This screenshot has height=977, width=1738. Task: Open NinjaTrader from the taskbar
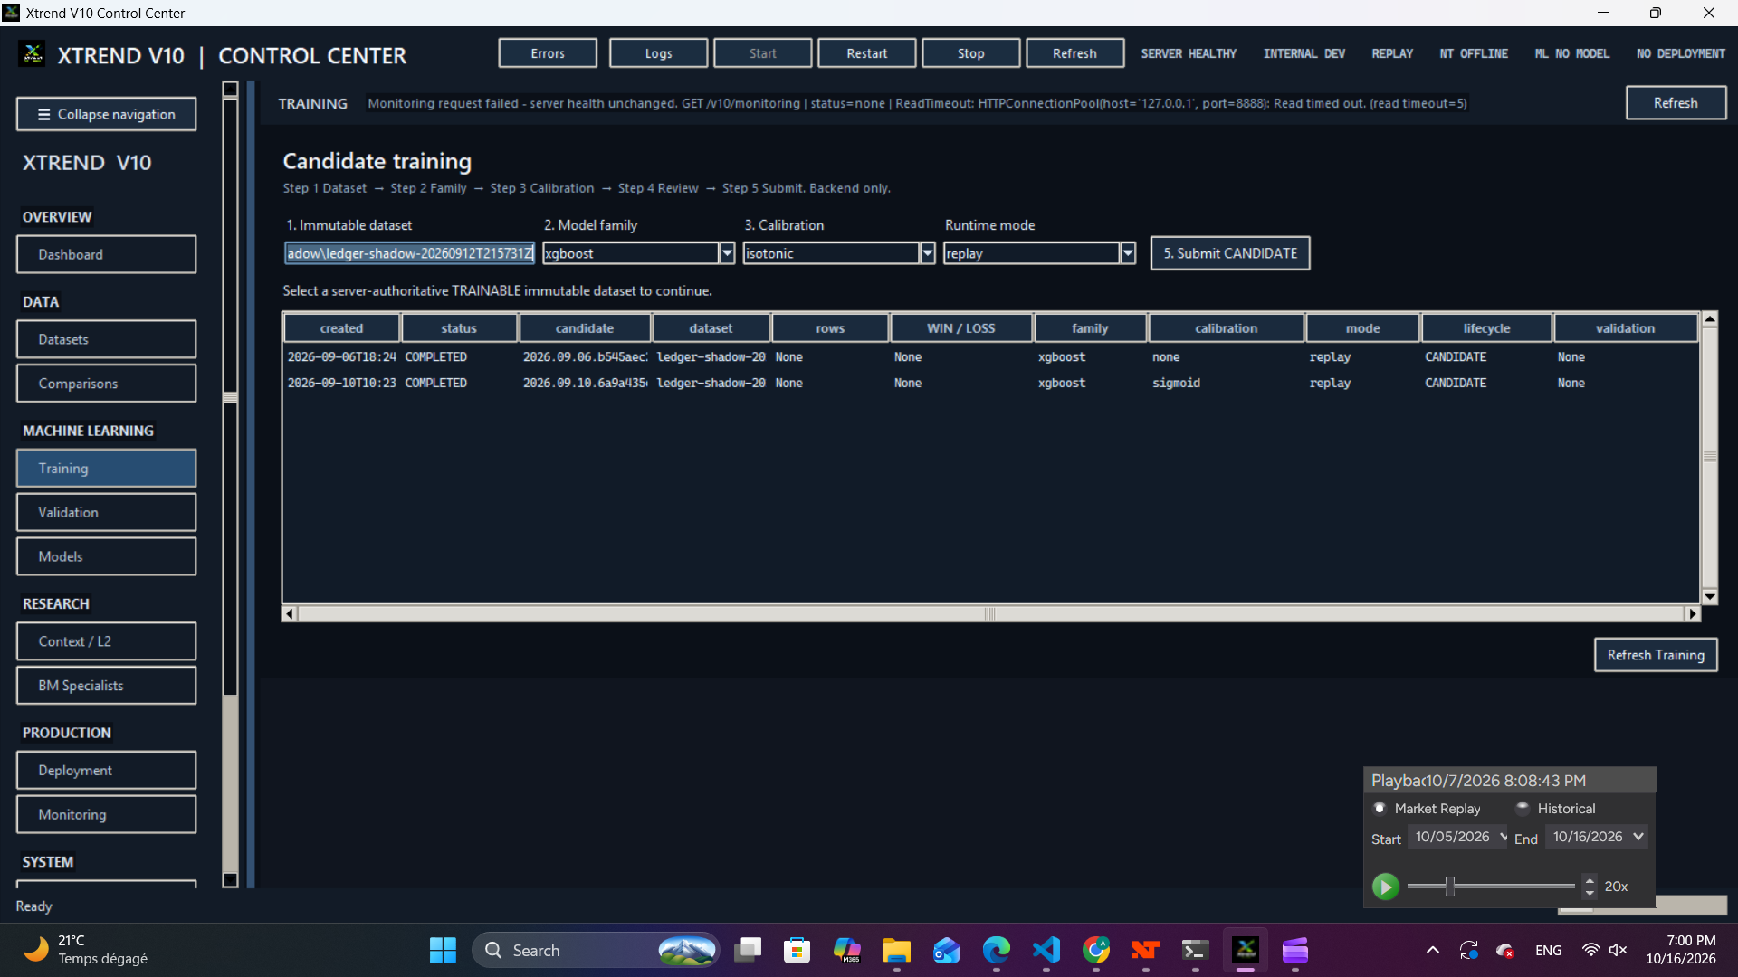[1145, 950]
